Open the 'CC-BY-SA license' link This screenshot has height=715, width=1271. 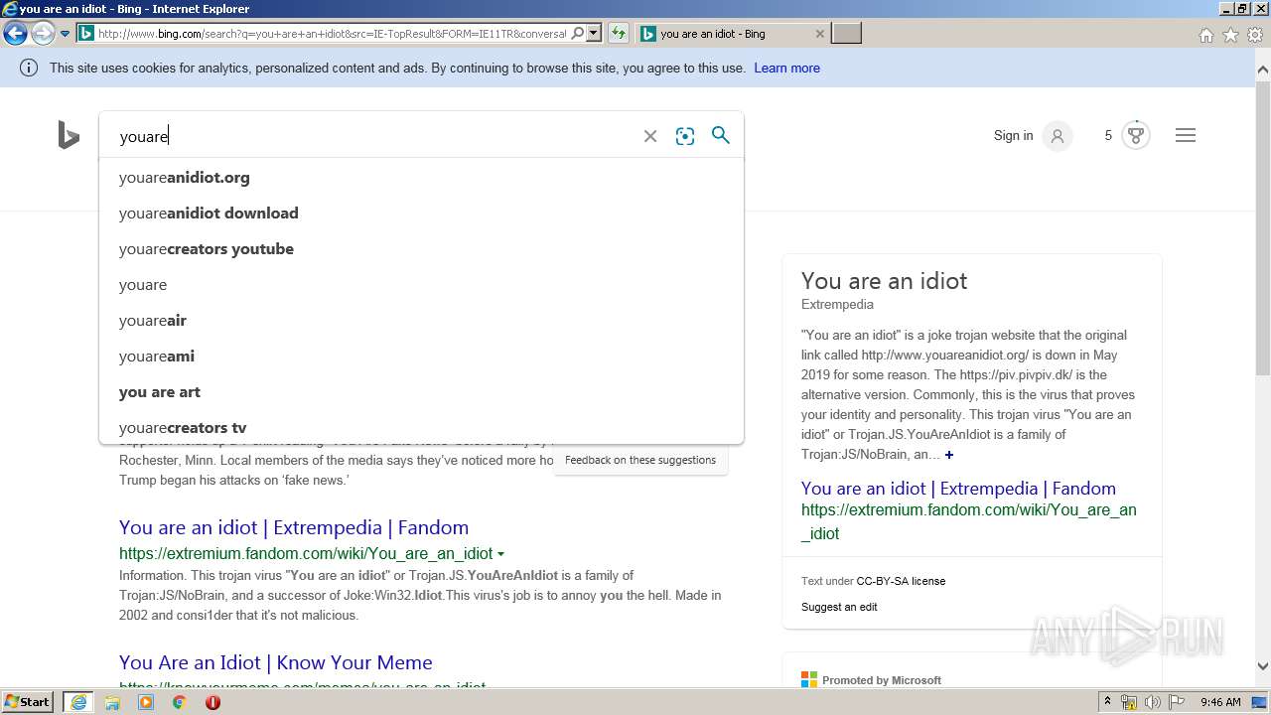pos(901,581)
